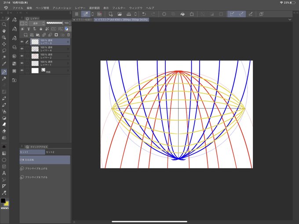Toggle Lock layer padlock icon
This screenshot has width=299, height=224.
pos(41,29)
